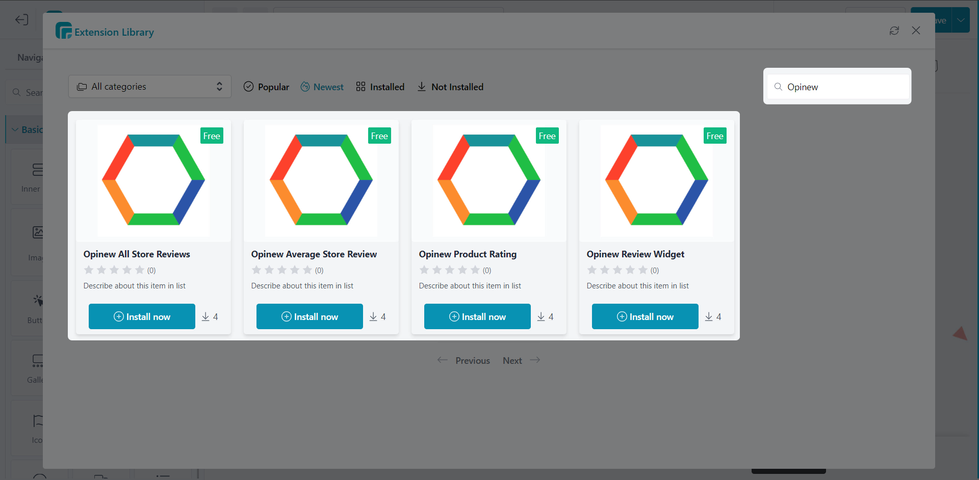
Task: Click the Opinew All Store Reviews title
Action: click(x=137, y=254)
